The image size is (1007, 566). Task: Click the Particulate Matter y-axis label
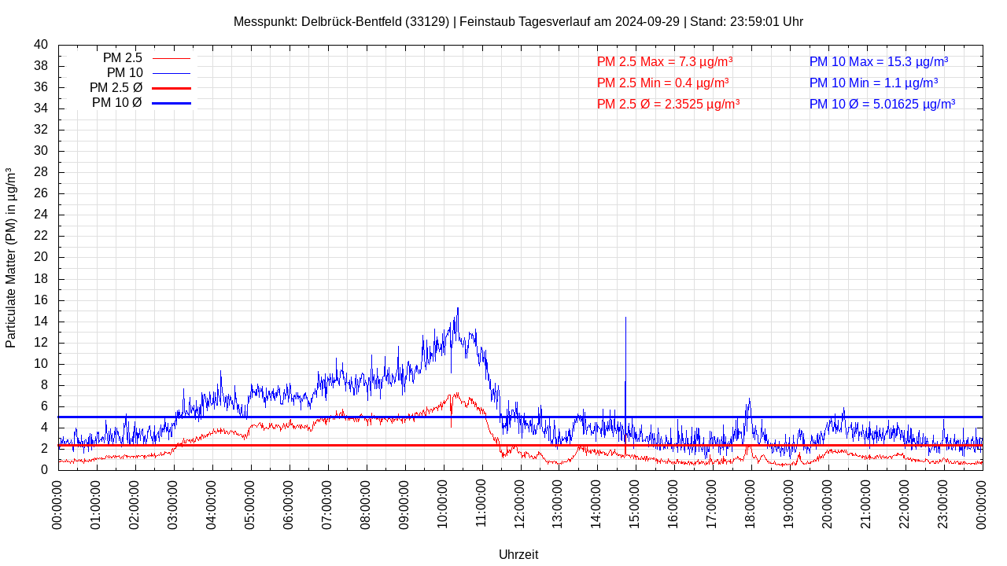pyautogui.click(x=11, y=258)
